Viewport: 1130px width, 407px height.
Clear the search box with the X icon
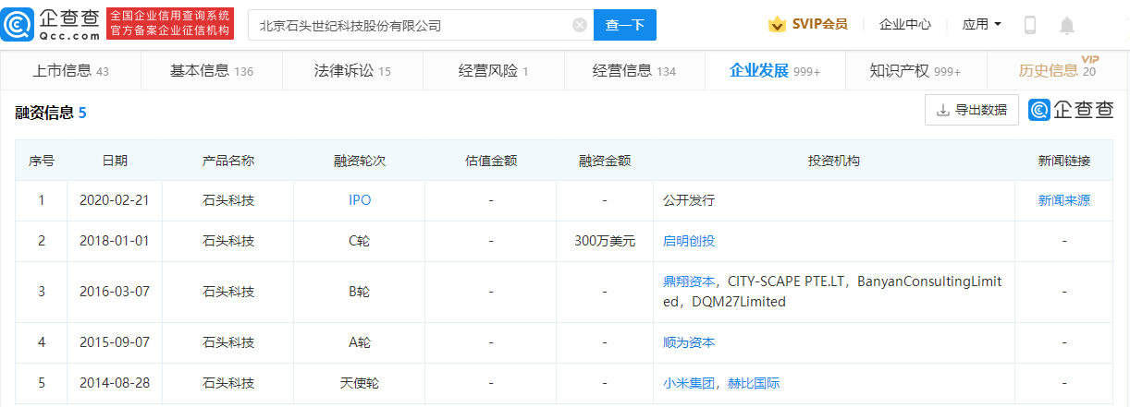580,25
